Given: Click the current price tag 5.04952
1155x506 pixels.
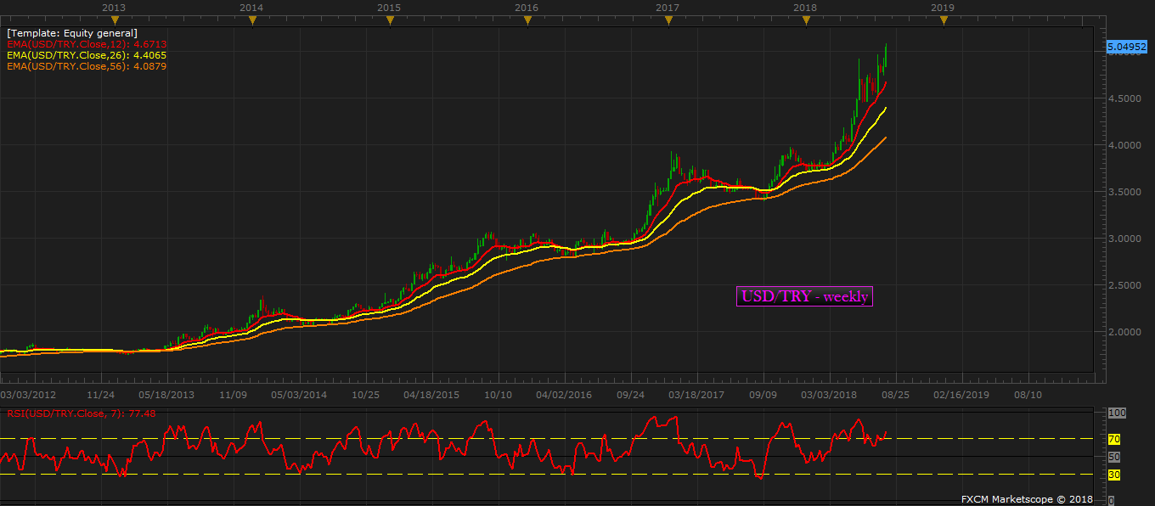Looking at the screenshot, I should tap(1127, 47).
